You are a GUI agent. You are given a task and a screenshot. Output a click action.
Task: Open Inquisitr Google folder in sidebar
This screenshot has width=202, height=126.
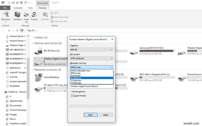(x=18, y=72)
